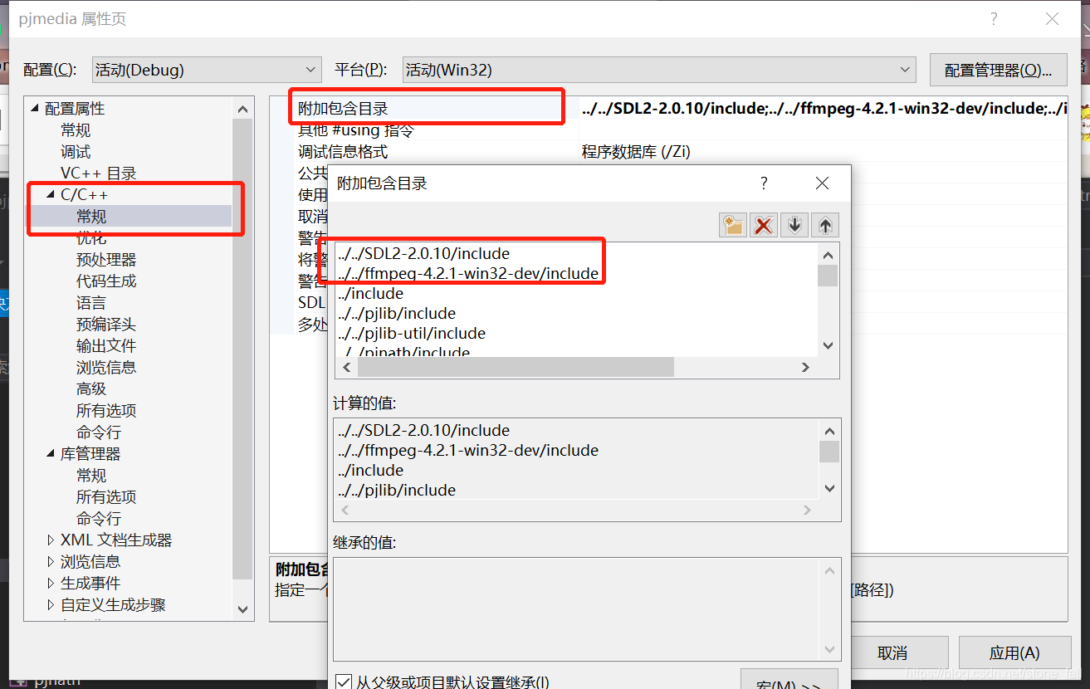The image size is (1090, 689).
Task: Open help in 附加包含目录 dialog title bar
Action: [x=764, y=183]
